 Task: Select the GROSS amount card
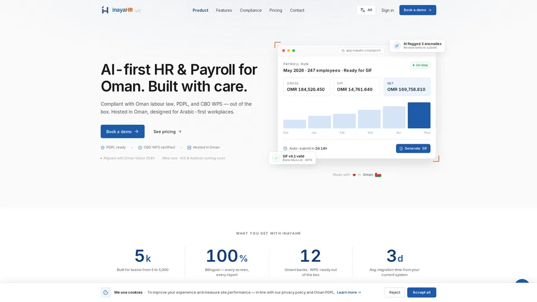[x=307, y=87]
